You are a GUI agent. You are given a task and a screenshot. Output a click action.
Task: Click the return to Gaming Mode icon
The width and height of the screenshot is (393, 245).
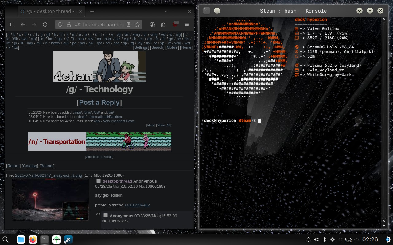pyautogui.click(x=388, y=239)
